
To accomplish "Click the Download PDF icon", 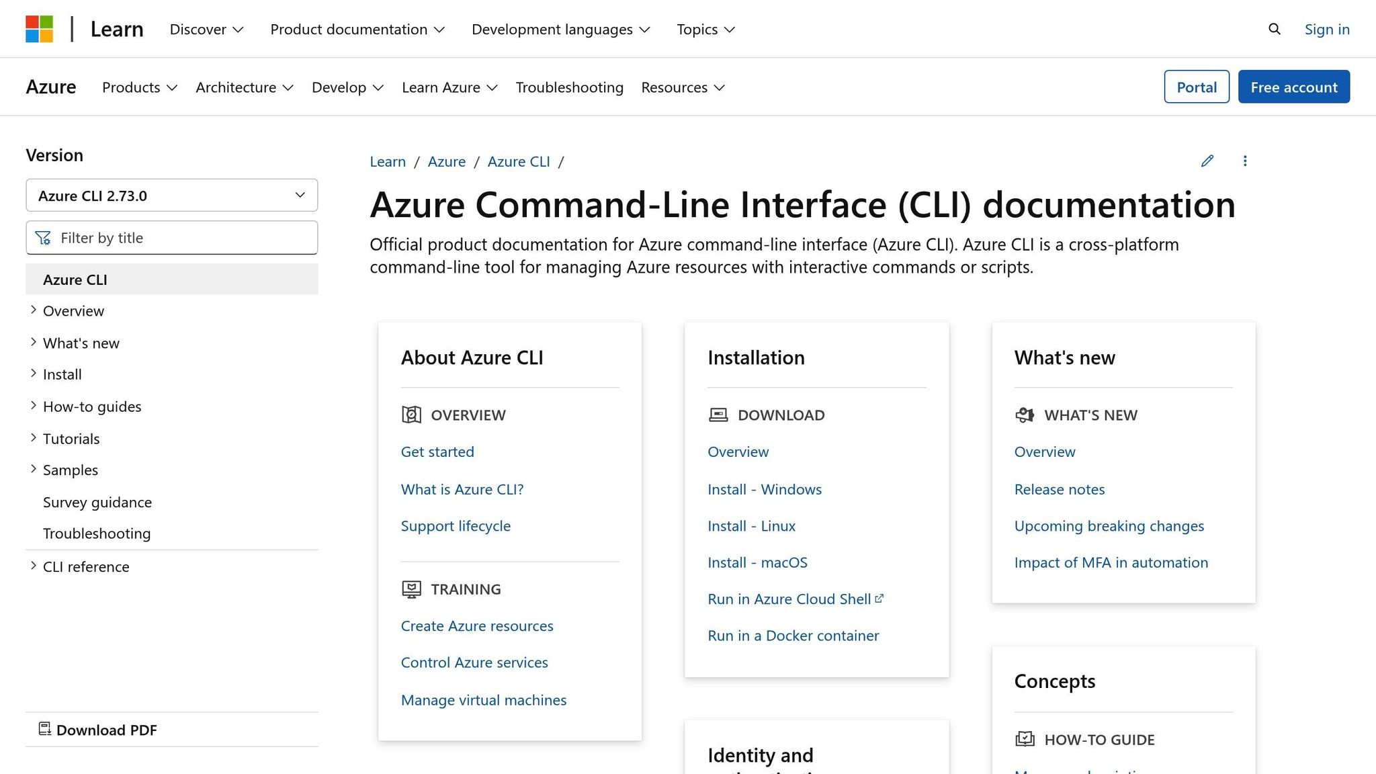I will 45,729.
